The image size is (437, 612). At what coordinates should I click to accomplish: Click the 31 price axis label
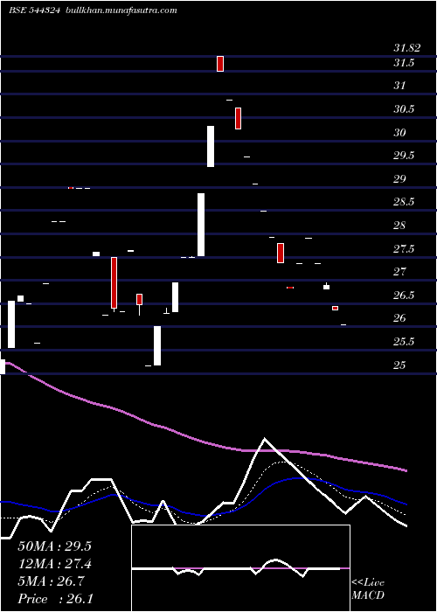coord(399,86)
